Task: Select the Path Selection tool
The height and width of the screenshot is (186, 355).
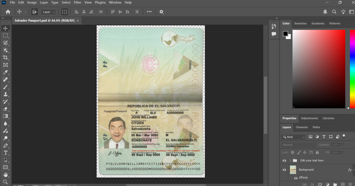Action: click(5, 160)
